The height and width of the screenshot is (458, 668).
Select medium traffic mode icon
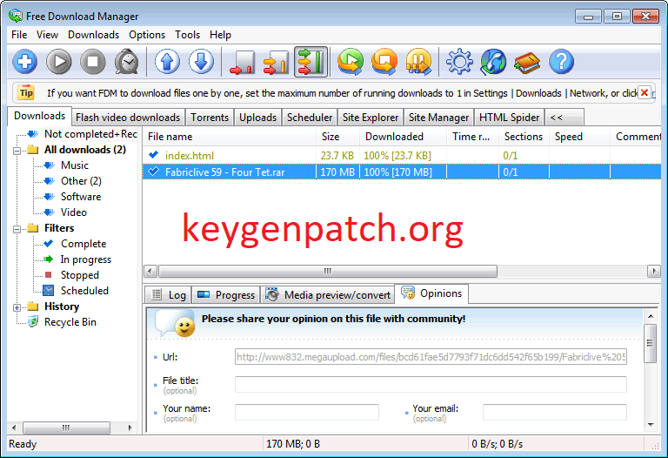pos(276,62)
